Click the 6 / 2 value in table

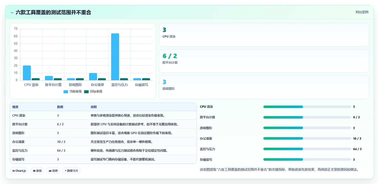(60, 124)
